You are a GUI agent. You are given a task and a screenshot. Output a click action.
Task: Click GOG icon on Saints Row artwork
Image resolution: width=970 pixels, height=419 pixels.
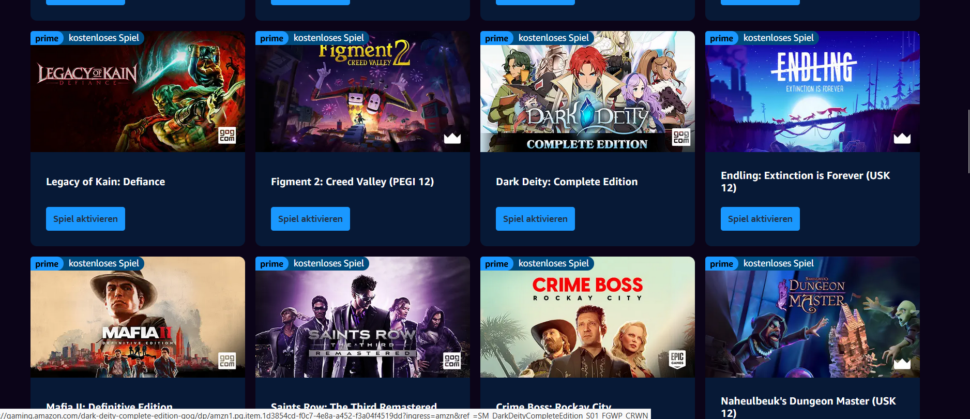[x=452, y=361]
